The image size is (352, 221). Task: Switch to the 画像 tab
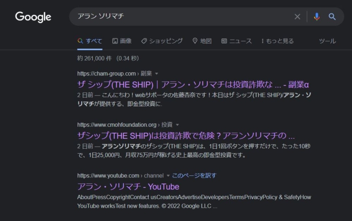pos(121,41)
